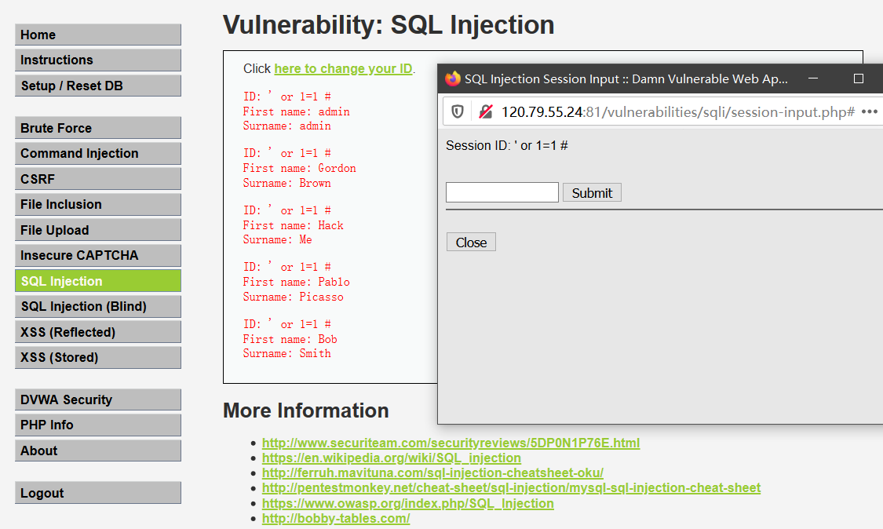Click the insecure connection padlock icon

click(486, 112)
